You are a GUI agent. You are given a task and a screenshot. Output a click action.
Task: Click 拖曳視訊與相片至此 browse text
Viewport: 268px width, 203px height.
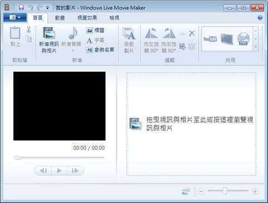click(x=199, y=123)
